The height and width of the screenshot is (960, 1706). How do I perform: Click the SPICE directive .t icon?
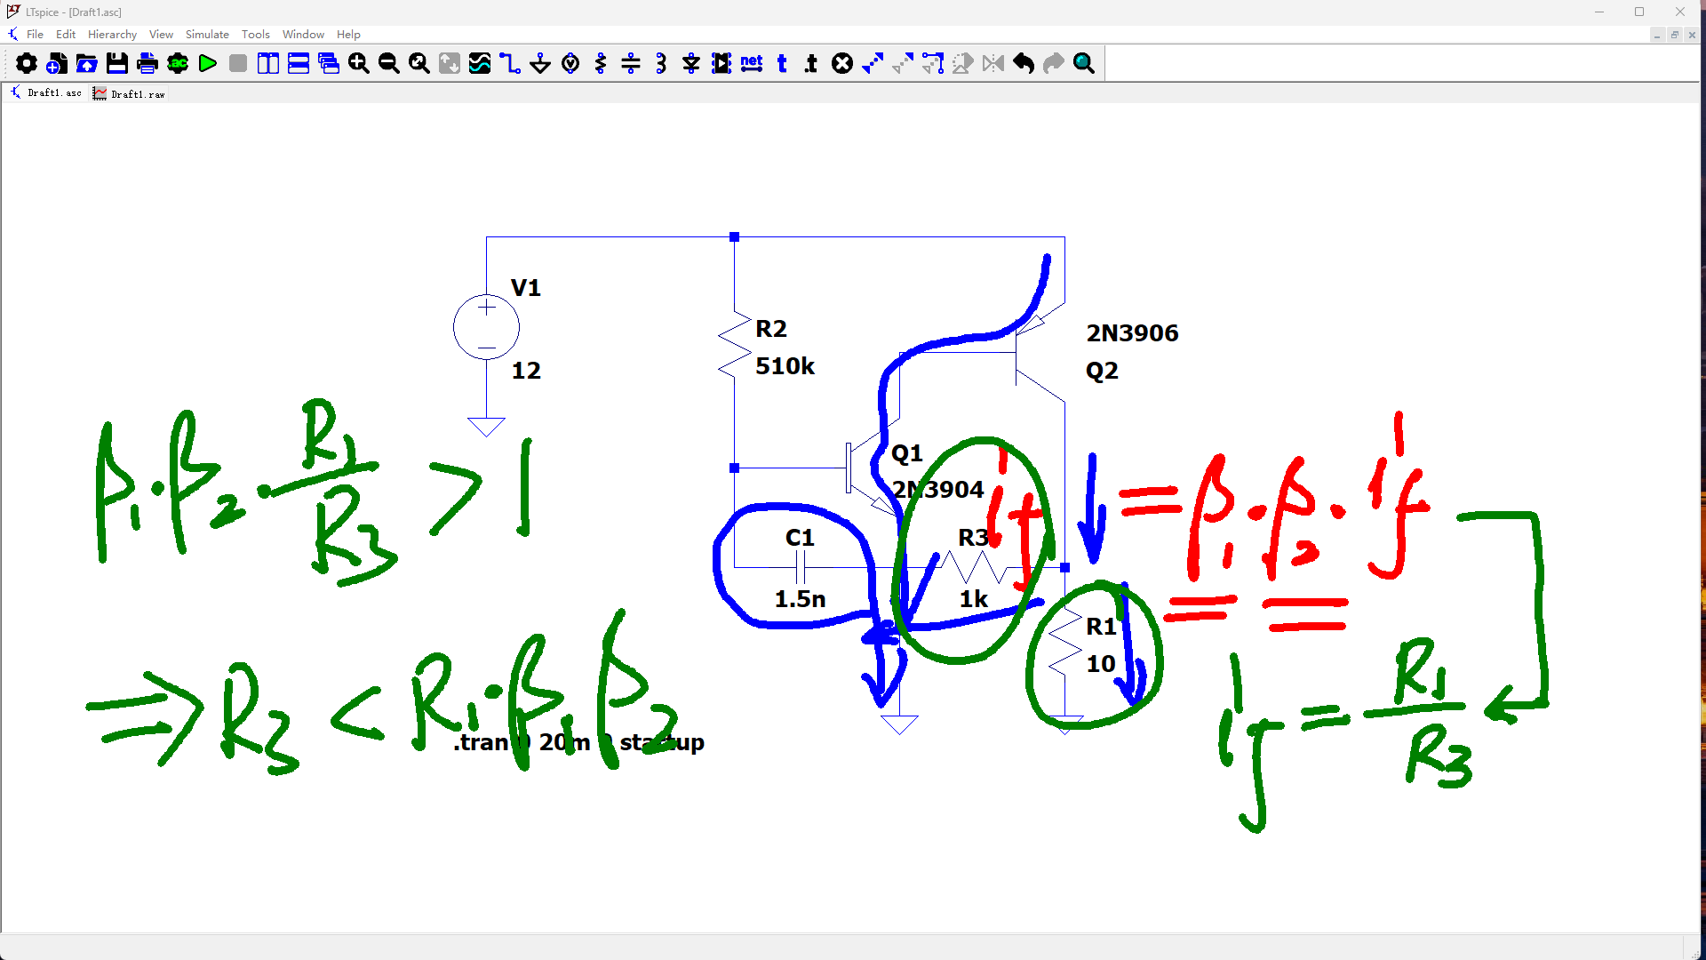[x=810, y=63]
